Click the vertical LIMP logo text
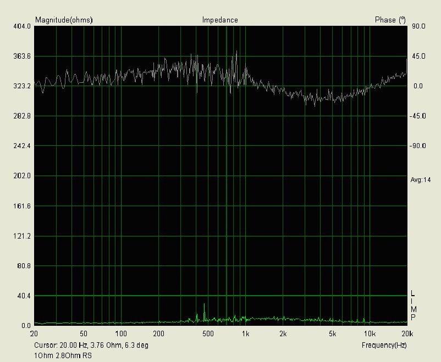The image size is (441, 362). (x=413, y=306)
